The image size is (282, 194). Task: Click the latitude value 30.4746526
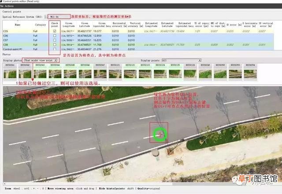(x=84, y=36)
